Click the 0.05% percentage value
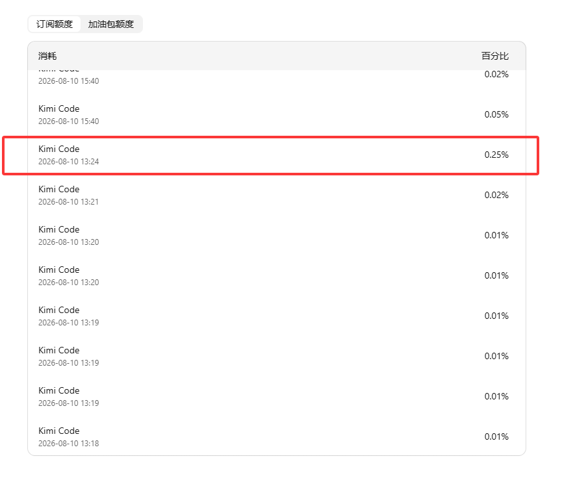Image resolution: width=575 pixels, height=480 pixels. coord(496,114)
